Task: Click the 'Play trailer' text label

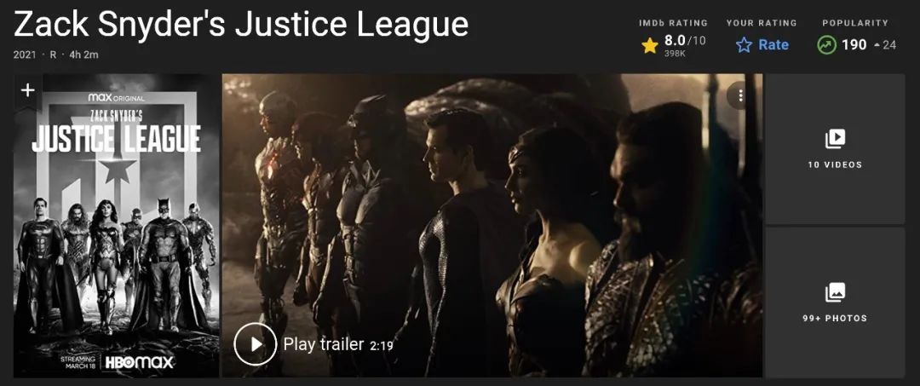Action: [324, 344]
